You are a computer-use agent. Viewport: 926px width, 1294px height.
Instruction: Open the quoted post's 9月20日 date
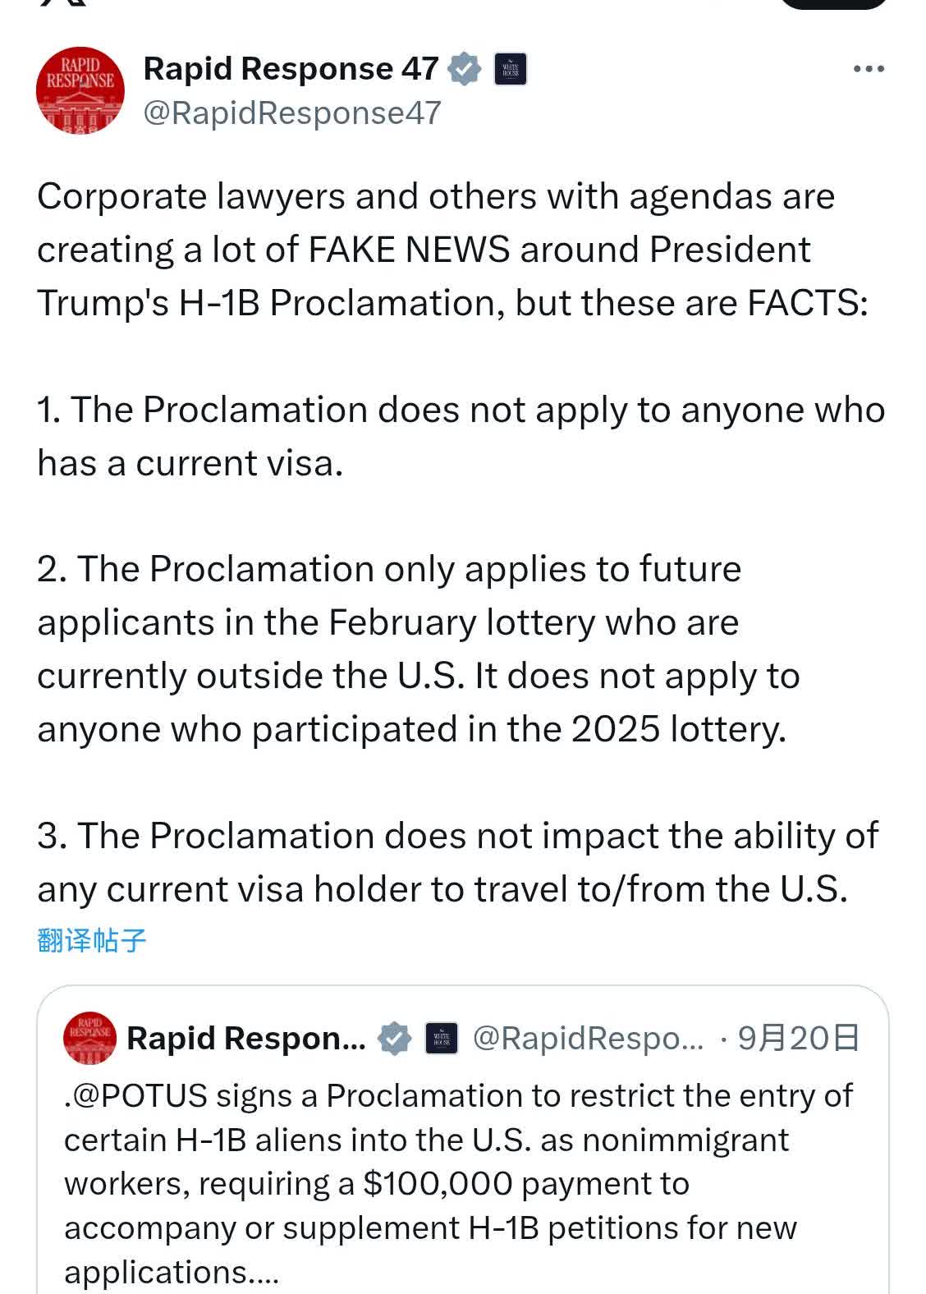tap(798, 1038)
